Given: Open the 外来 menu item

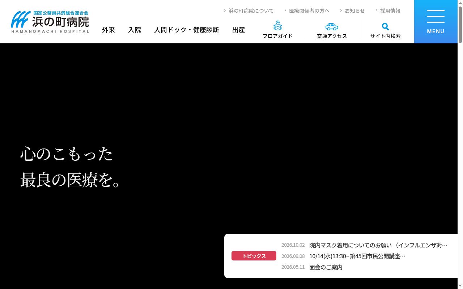Looking at the screenshot, I should [x=109, y=30].
